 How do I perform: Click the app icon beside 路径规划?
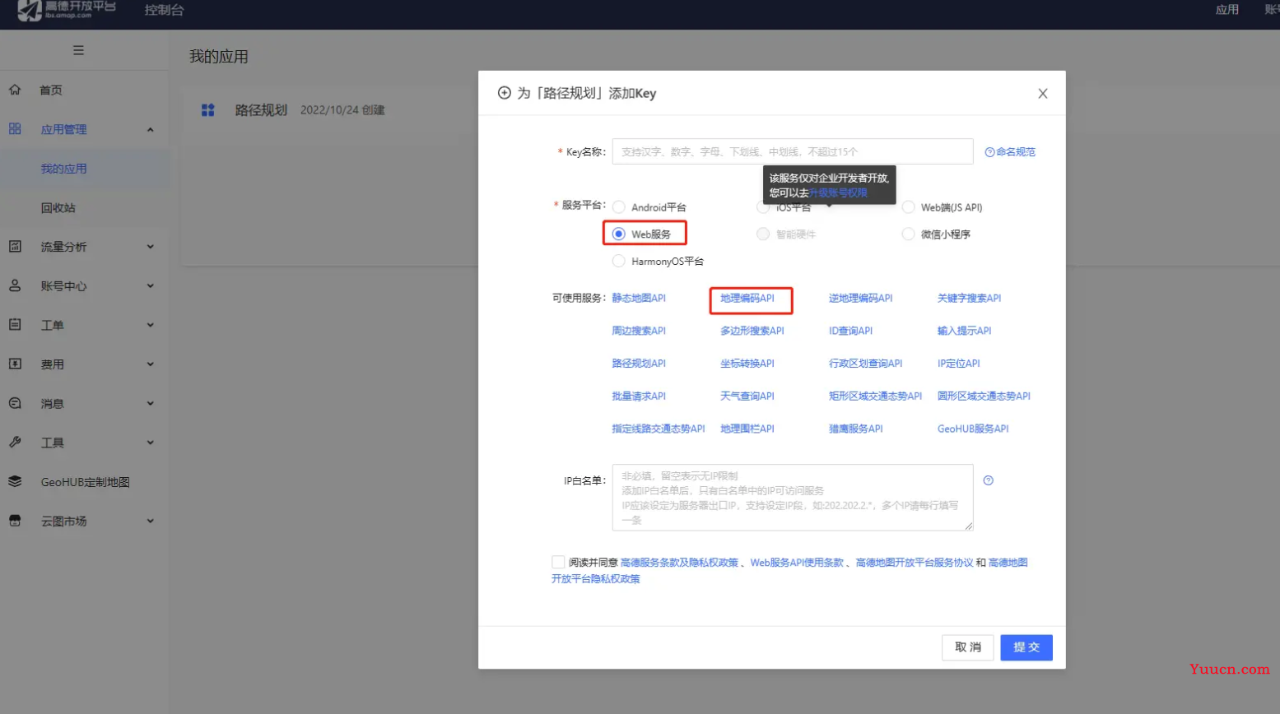point(208,110)
